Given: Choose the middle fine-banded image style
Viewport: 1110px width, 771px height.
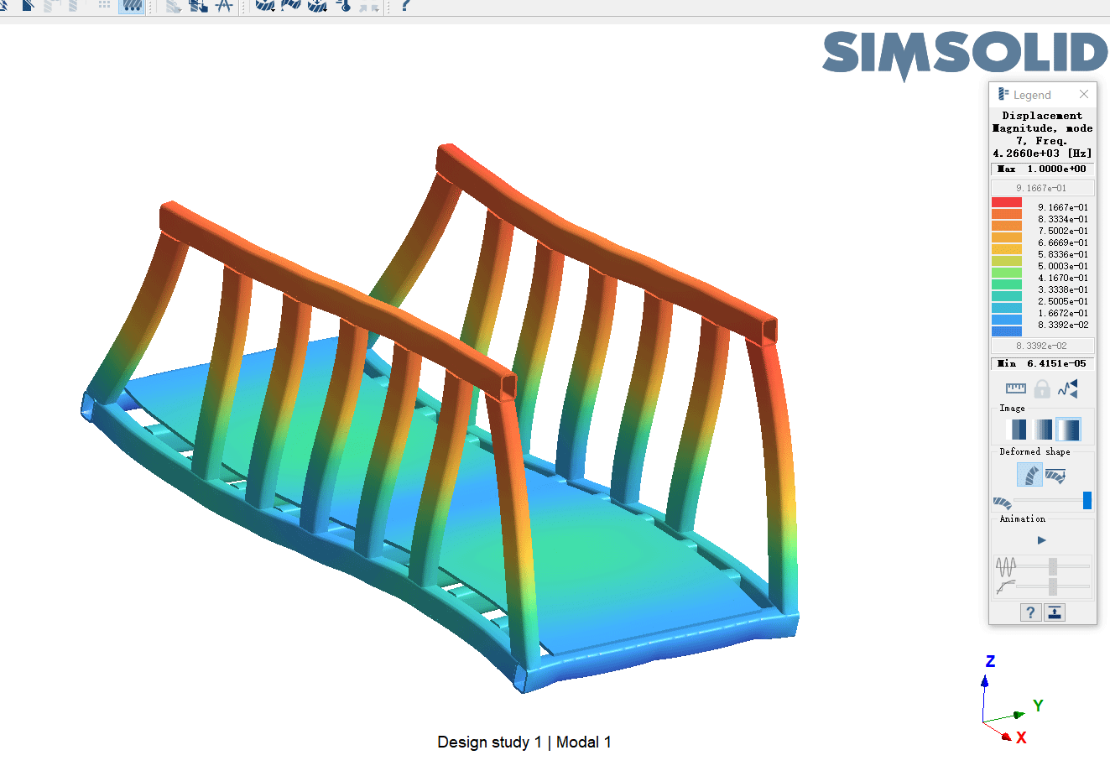Looking at the screenshot, I should click(x=1042, y=430).
